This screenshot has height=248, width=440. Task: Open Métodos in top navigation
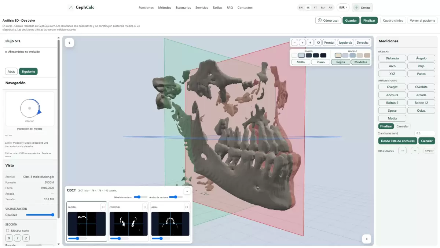tap(165, 8)
